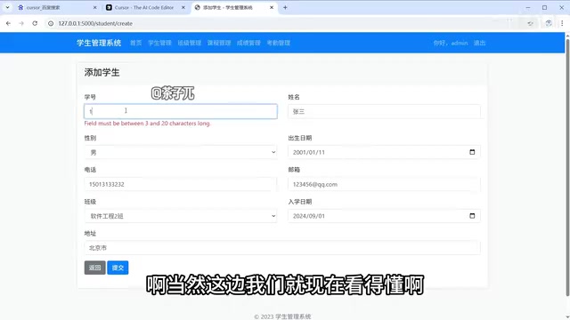Expand the 性别 dropdown
Viewport: 570px width, 320px height.
(181, 152)
